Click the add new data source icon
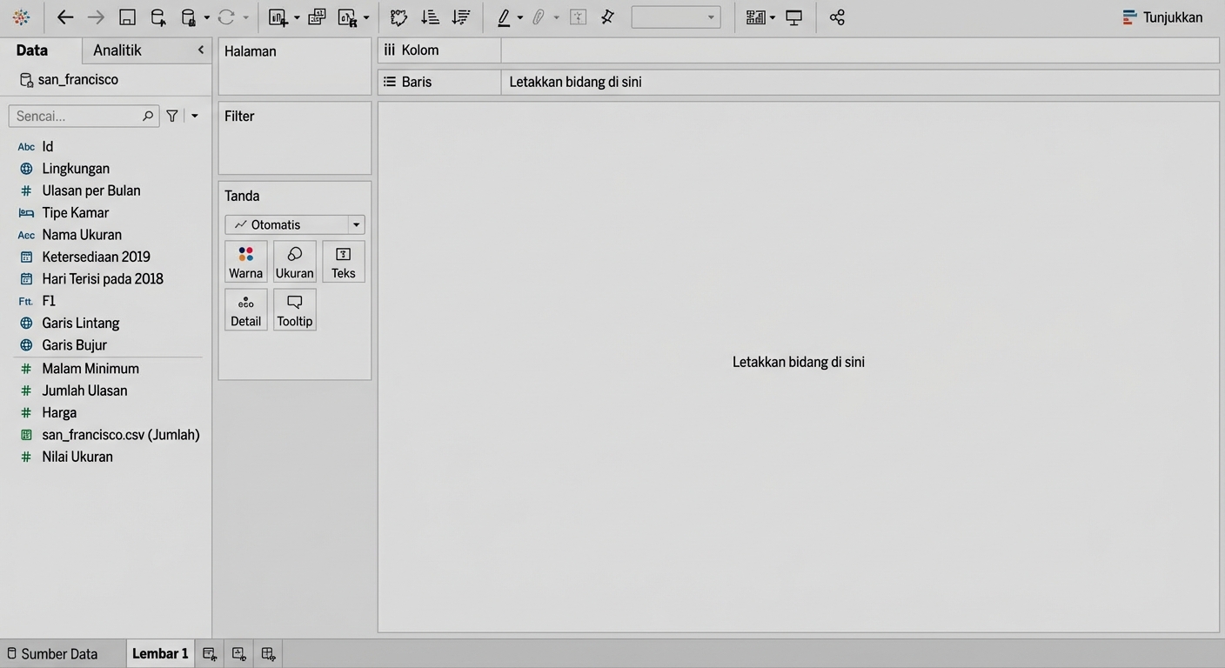This screenshot has width=1225, height=668. pyautogui.click(x=157, y=17)
